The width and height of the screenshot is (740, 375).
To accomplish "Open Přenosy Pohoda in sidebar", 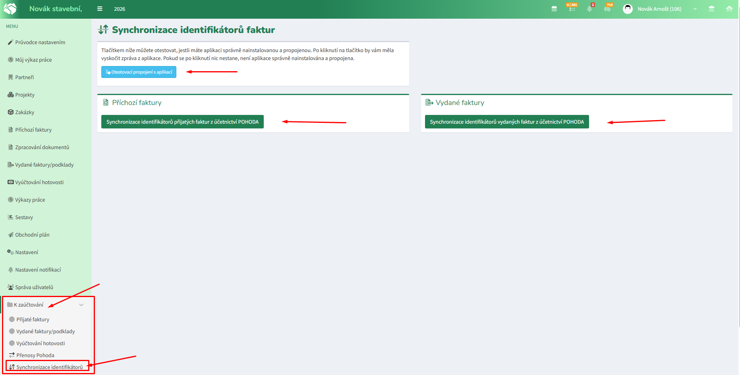I will point(35,355).
